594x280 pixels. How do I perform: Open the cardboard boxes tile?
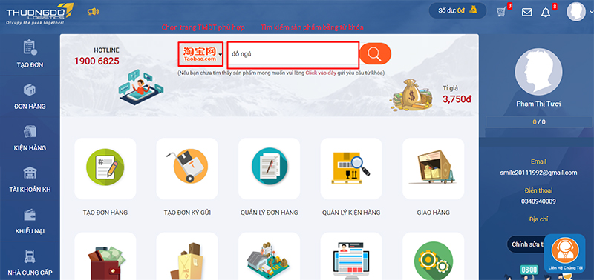click(187, 256)
